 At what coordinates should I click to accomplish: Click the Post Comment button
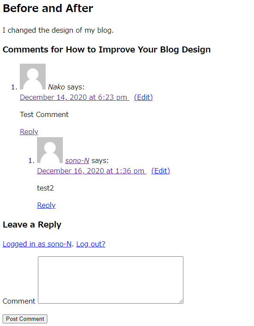[x=25, y=319]
